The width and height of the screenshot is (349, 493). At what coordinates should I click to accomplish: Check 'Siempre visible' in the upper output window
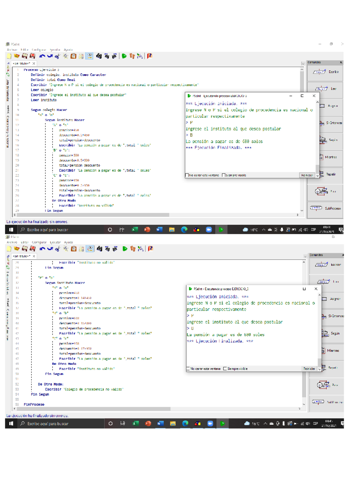click(224, 175)
